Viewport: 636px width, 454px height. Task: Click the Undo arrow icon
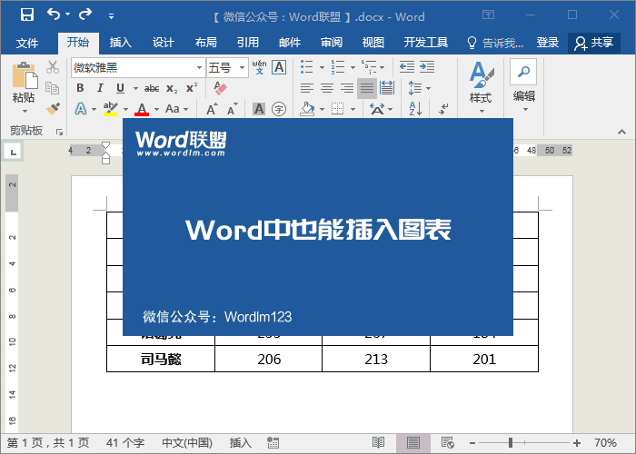point(53,15)
